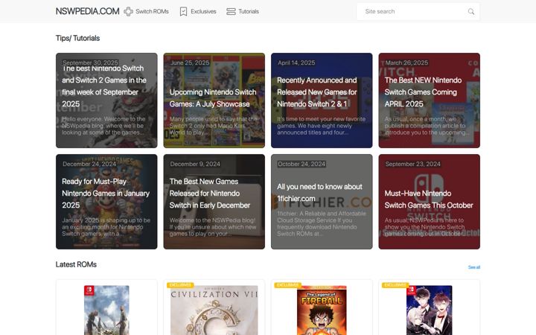Click the 'Many people used to say' excerpt
536x335 pixels.
coord(214,126)
